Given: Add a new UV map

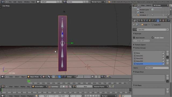Looking at the screenshot, I should 167,89.
